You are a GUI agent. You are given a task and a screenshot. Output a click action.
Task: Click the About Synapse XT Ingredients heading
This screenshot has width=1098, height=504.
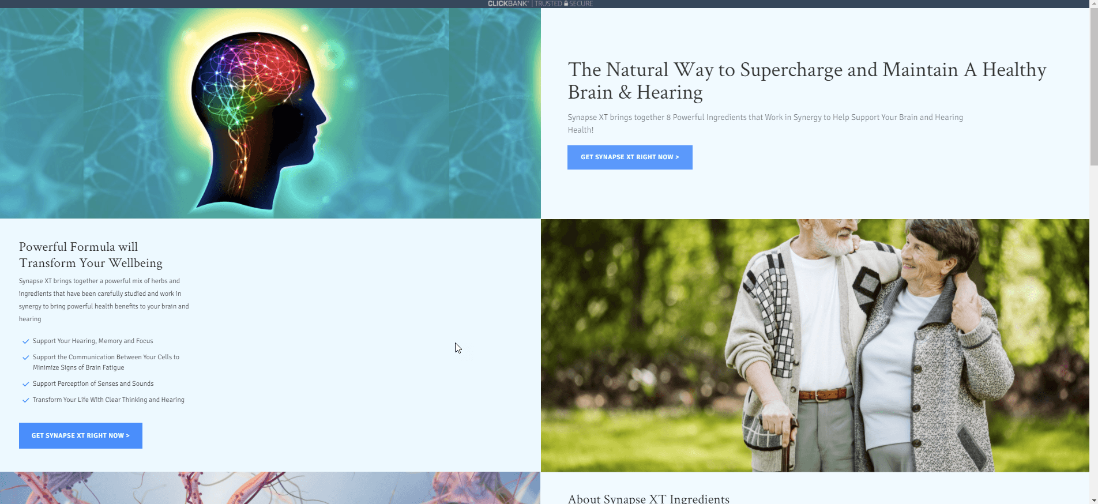click(x=648, y=499)
